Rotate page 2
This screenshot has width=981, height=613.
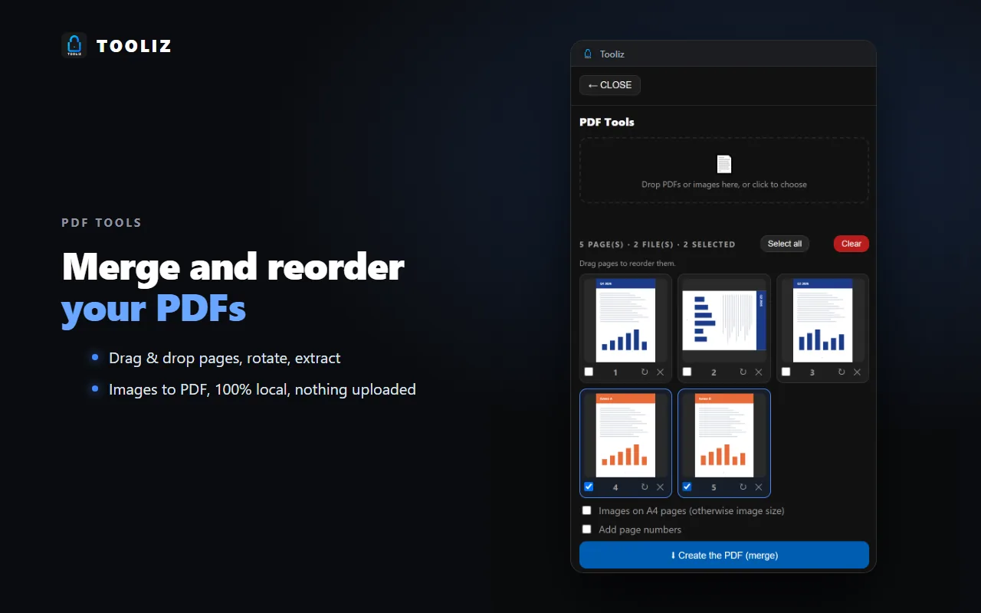pyautogui.click(x=743, y=372)
